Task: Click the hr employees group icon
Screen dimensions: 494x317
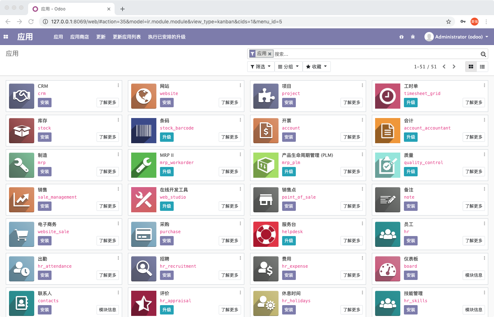Action: [x=388, y=234]
